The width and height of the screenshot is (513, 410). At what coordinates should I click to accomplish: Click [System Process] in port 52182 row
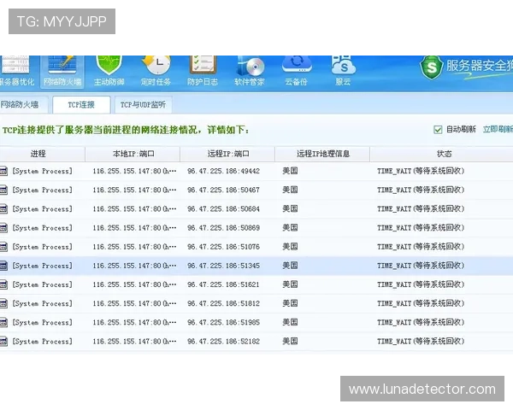click(x=42, y=342)
